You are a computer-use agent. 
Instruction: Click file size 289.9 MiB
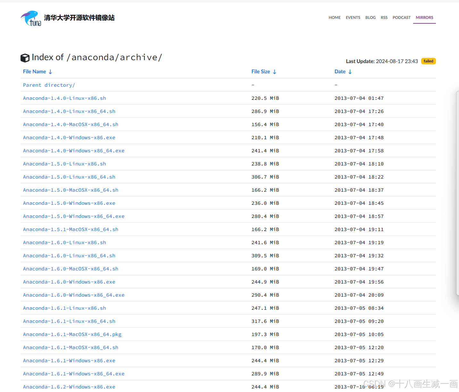point(265,374)
